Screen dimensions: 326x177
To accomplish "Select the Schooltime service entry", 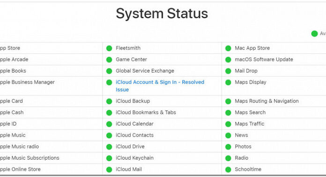I will (x=248, y=170).
